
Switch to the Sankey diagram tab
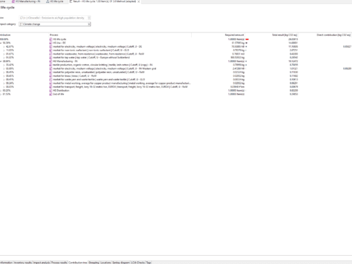click(121, 263)
